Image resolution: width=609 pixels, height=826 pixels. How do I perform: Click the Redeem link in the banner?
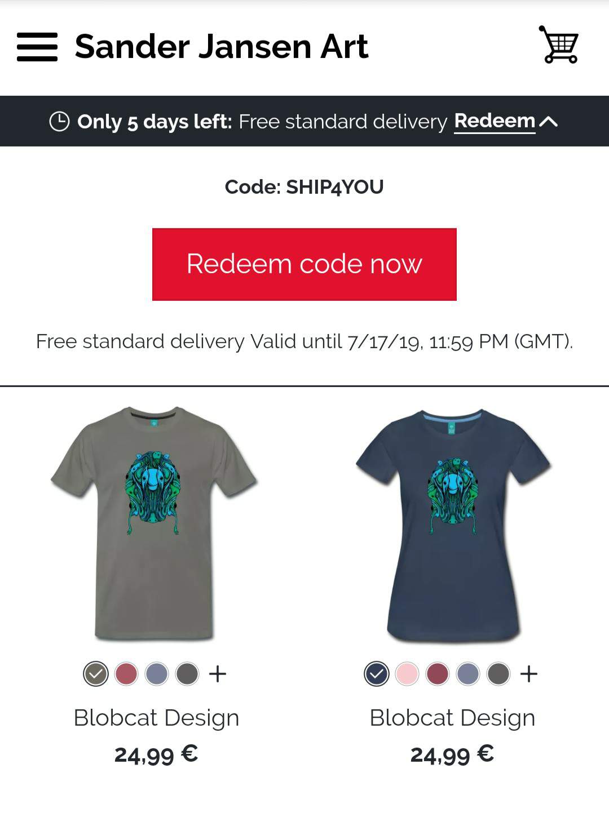(x=495, y=121)
